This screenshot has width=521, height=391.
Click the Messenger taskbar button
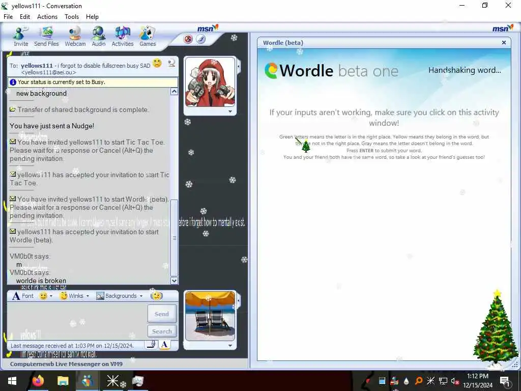coord(88,381)
